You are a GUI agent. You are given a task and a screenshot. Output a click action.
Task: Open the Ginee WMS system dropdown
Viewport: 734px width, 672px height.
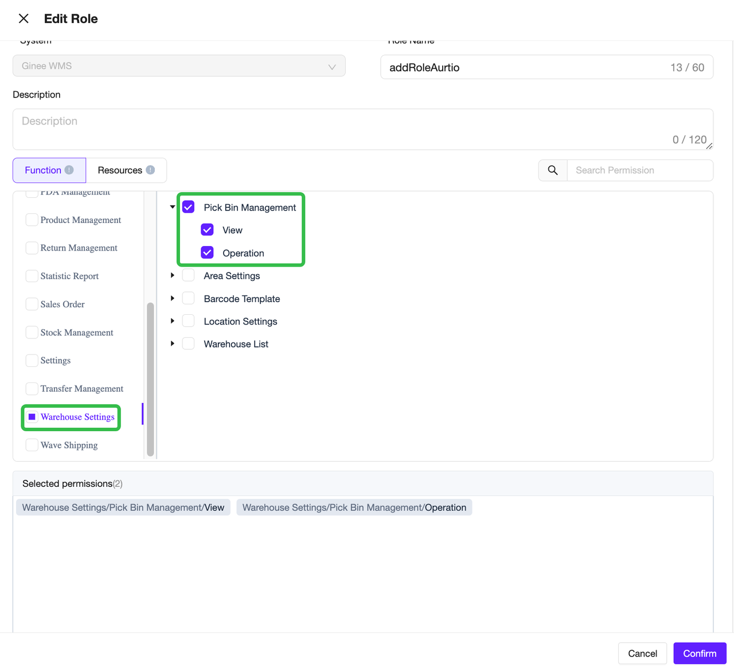point(179,66)
